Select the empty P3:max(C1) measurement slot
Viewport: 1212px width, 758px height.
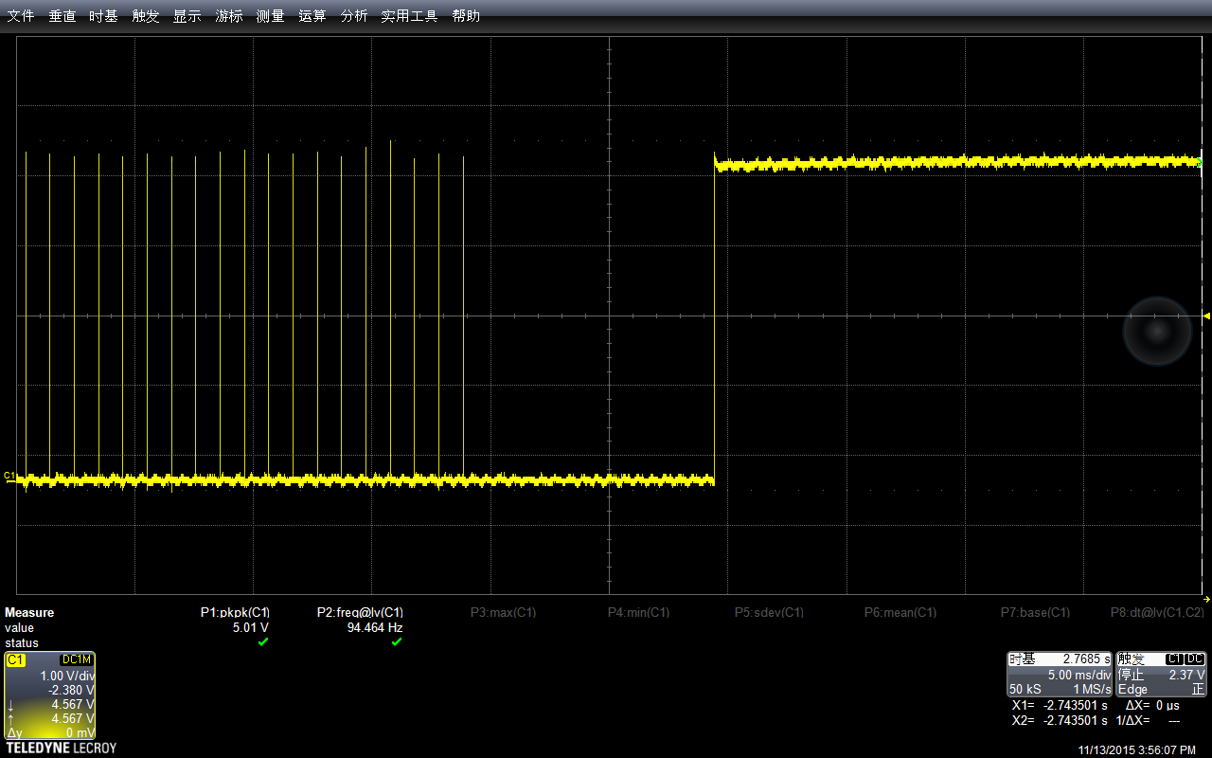click(x=503, y=612)
